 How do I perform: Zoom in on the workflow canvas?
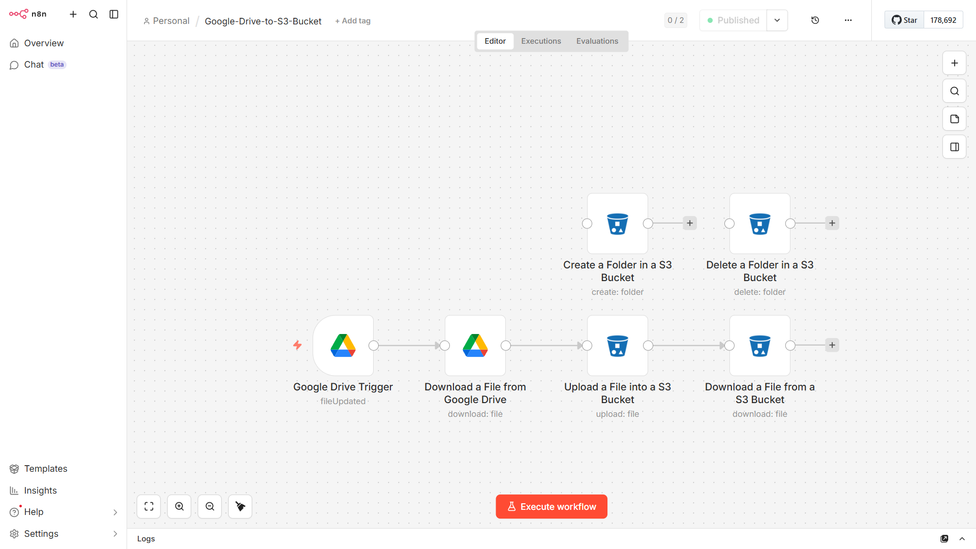(x=179, y=506)
